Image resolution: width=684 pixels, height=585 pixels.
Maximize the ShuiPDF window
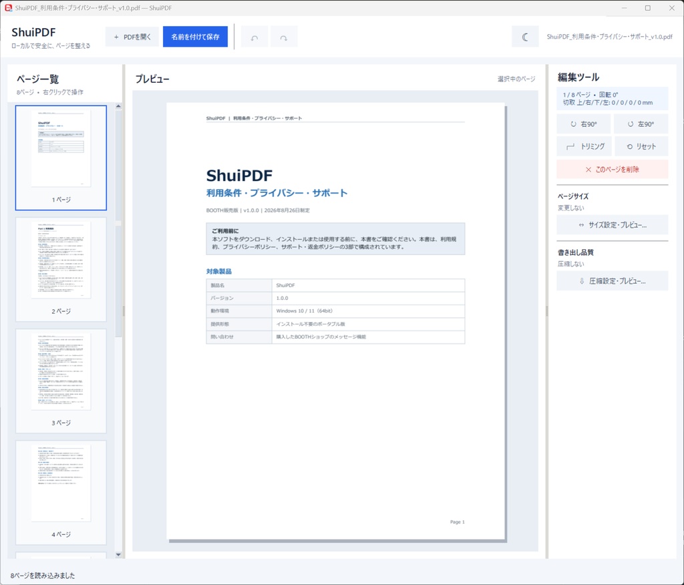647,8
